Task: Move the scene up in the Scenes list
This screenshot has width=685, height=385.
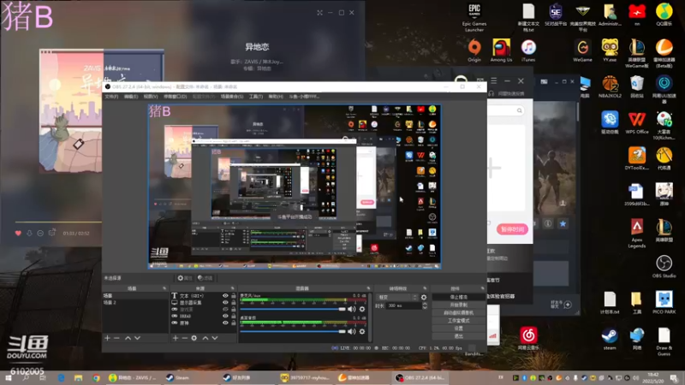Action: click(x=128, y=338)
